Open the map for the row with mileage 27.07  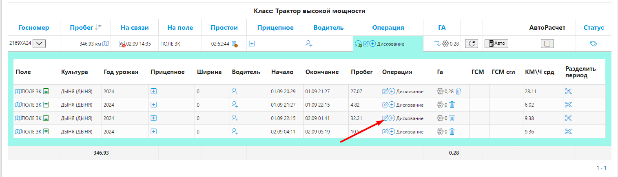pos(18,92)
